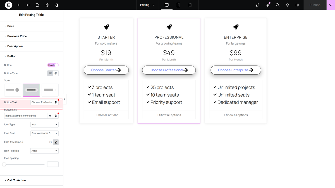Image resolution: width=335 pixels, height=188 pixels.
Task: Open the page settings document icon
Action: 38,5
